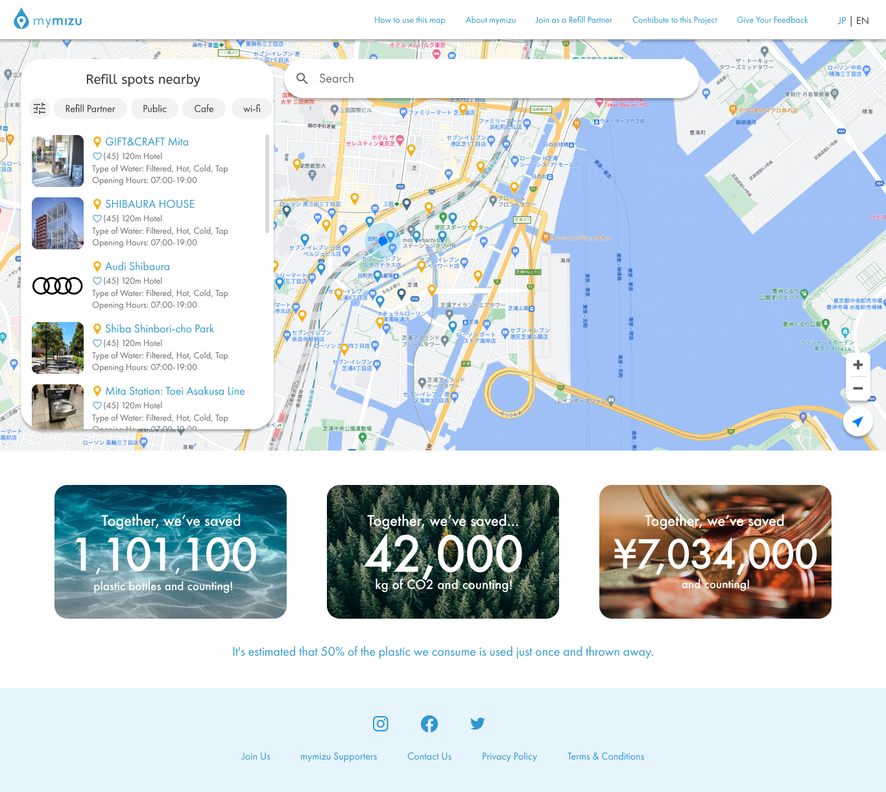Enable the Cafe filter
This screenshot has width=886, height=792.
pyautogui.click(x=204, y=108)
